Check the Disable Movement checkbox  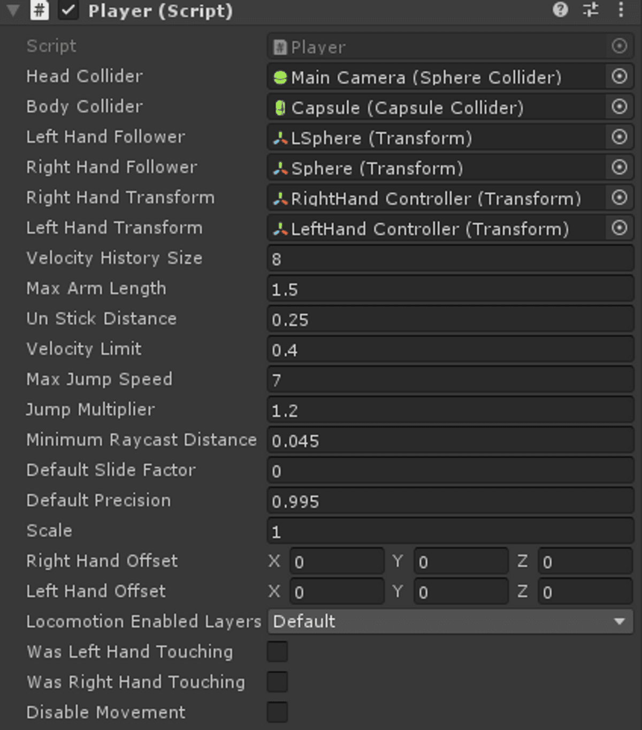pyautogui.click(x=277, y=712)
